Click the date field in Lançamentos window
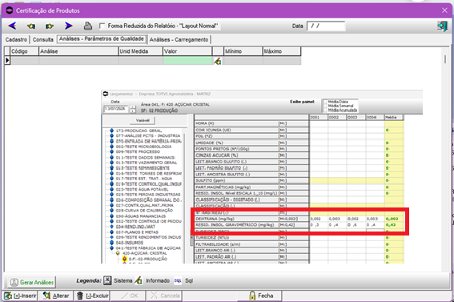This screenshot has height=302, width=454. point(116,109)
